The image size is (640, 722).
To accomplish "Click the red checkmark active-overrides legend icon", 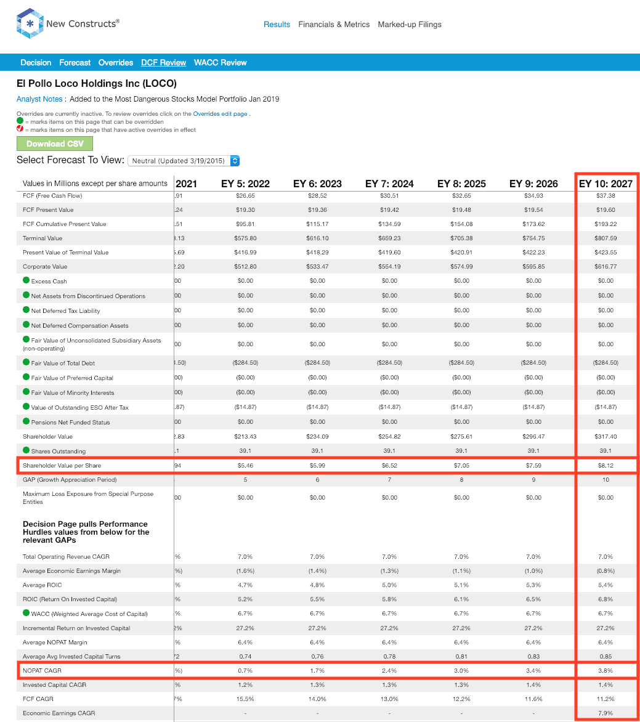I will click(20, 129).
